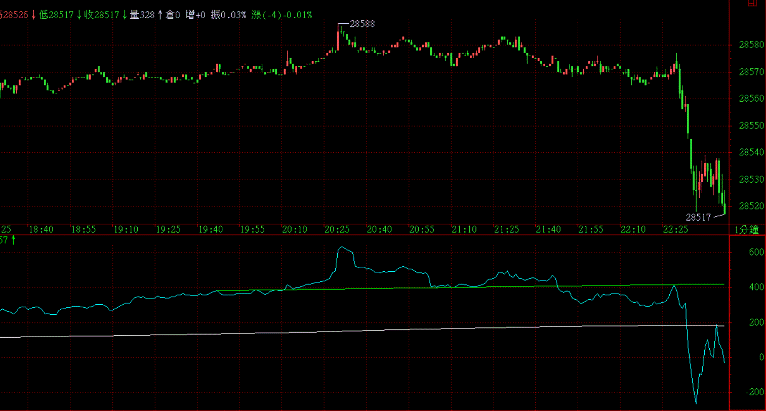Click the 21:25 time axis label
Screen dimensions: 766x411
507,229
